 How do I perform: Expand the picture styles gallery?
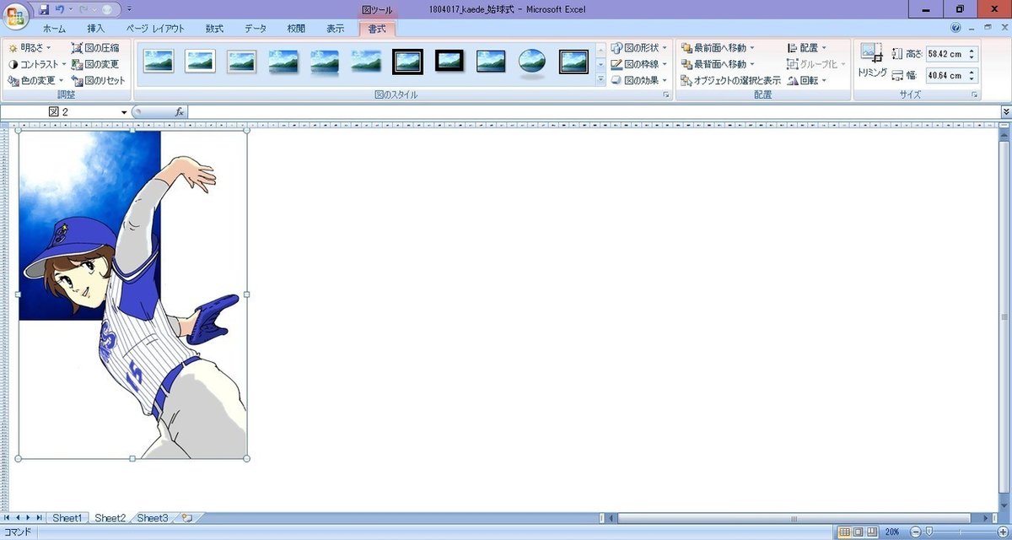(601, 80)
